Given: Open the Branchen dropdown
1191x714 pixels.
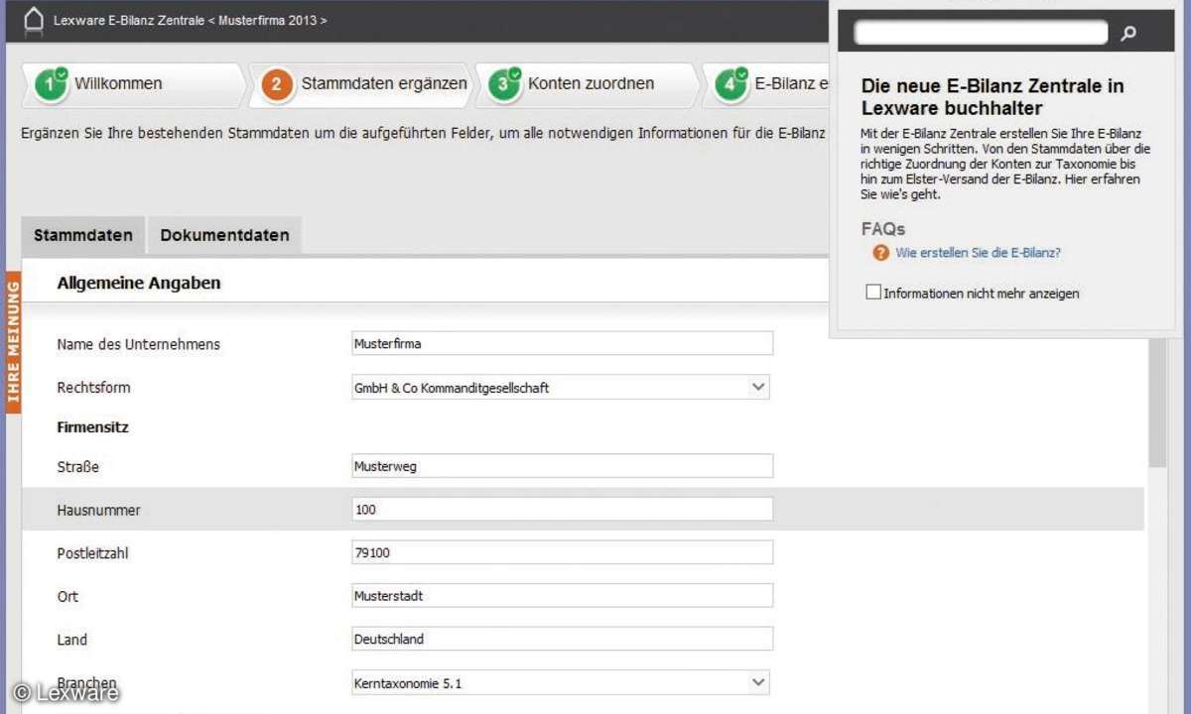Looking at the screenshot, I should pos(561,682).
